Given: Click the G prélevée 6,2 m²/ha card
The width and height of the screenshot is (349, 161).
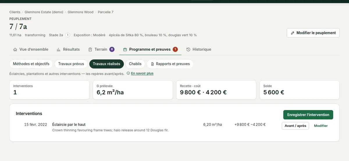Looking at the screenshot, I should click(133, 90).
